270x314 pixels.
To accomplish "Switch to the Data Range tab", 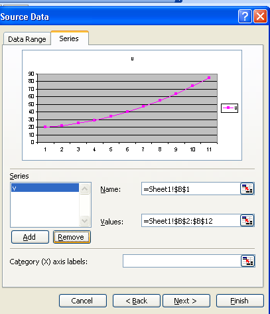I will [x=27, y=39].
